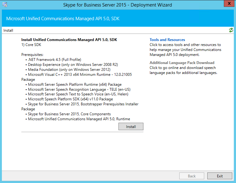Click 'Bootstrapper Prerequisites Installer' line

83,104
